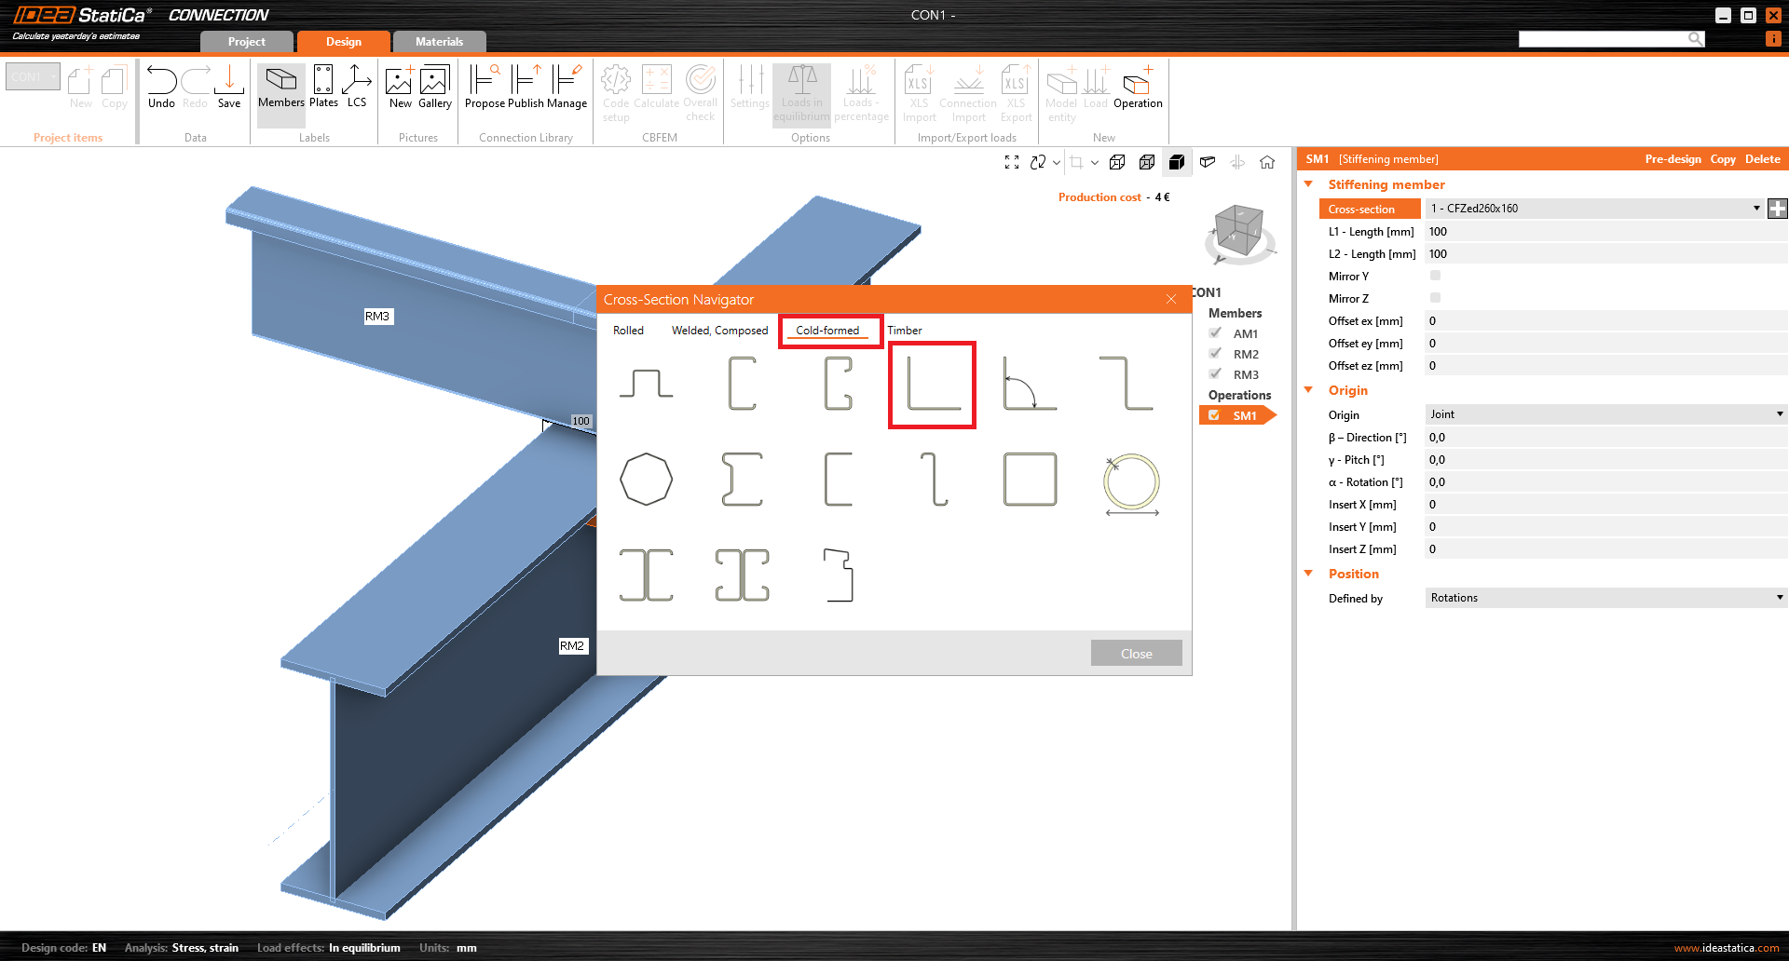Click the Undo icon in Data group
The height and width of the screenshot is (961, 1789).
161,87
